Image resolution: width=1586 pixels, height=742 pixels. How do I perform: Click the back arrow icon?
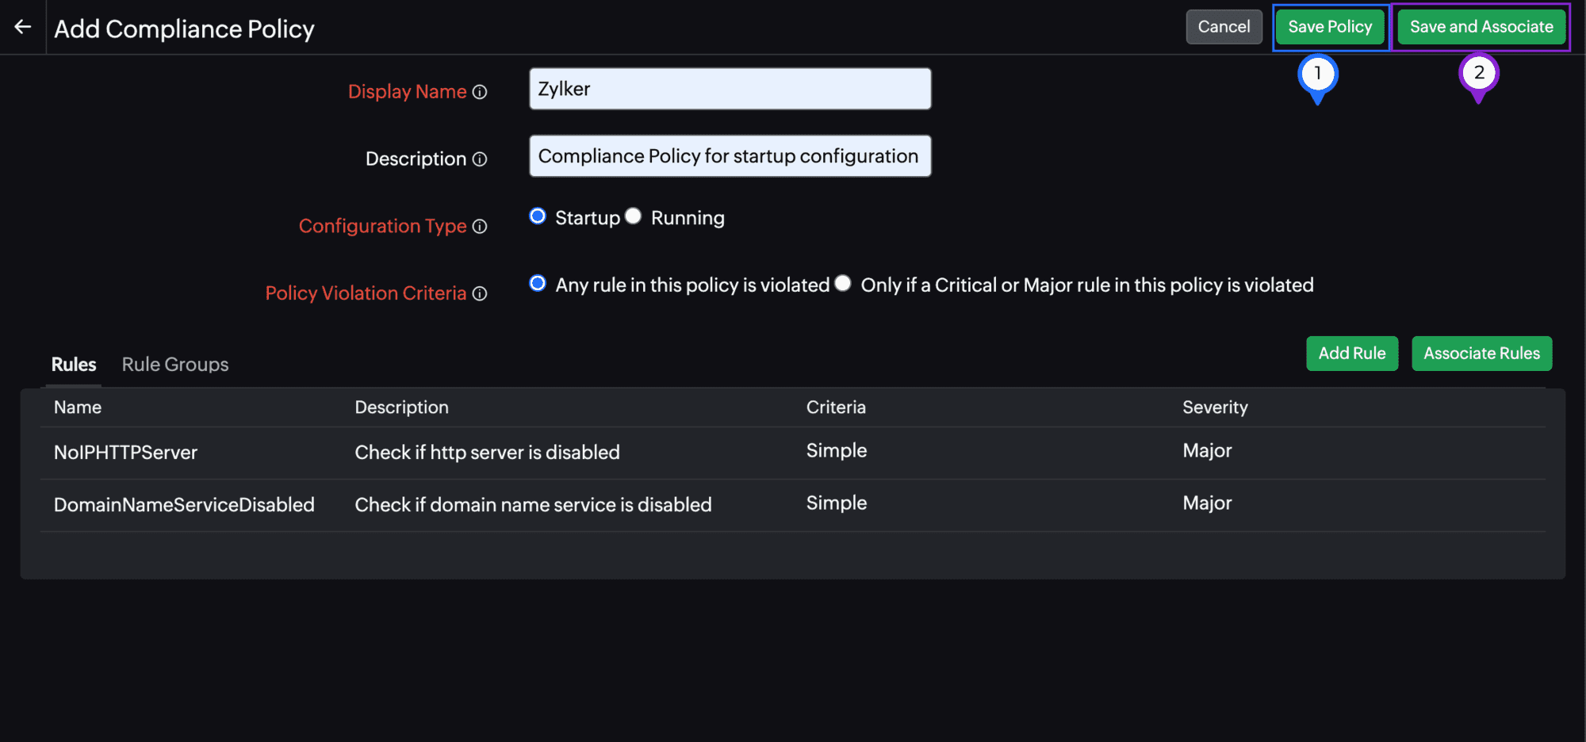click(x=23, y=27)
